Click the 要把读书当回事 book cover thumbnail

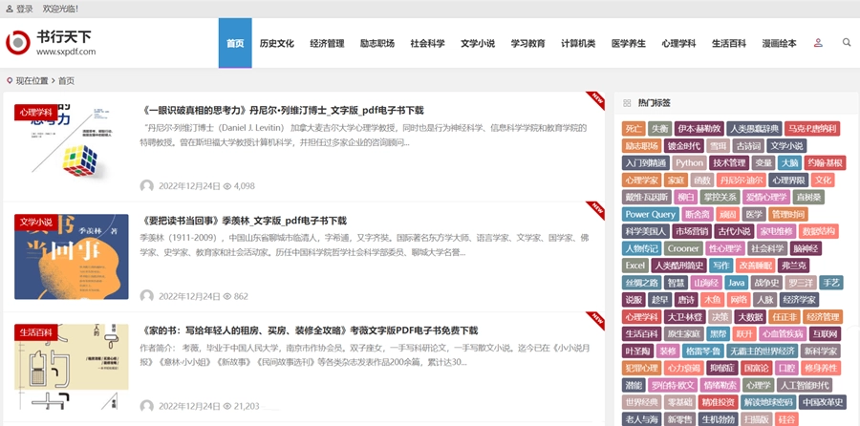(72, 257)
